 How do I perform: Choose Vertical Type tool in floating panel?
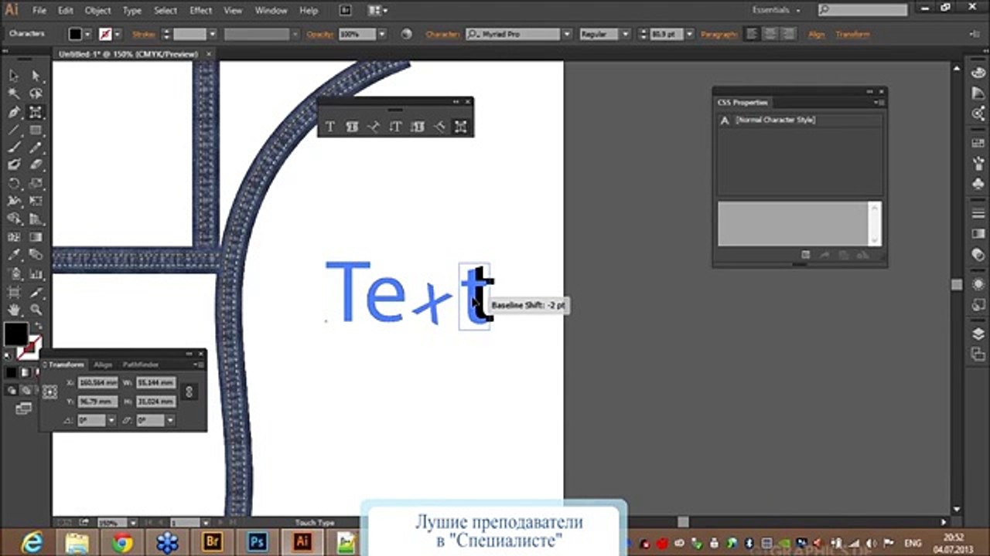point(395,127)
